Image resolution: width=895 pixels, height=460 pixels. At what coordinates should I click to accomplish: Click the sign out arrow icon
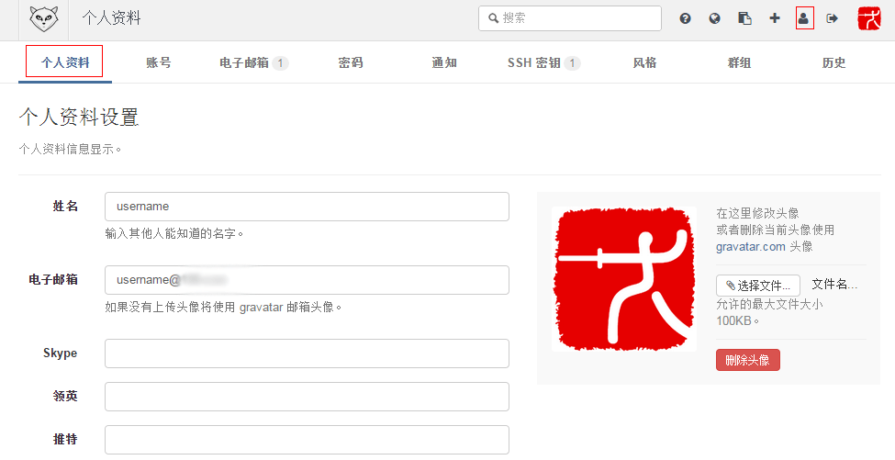pos(833,18)
